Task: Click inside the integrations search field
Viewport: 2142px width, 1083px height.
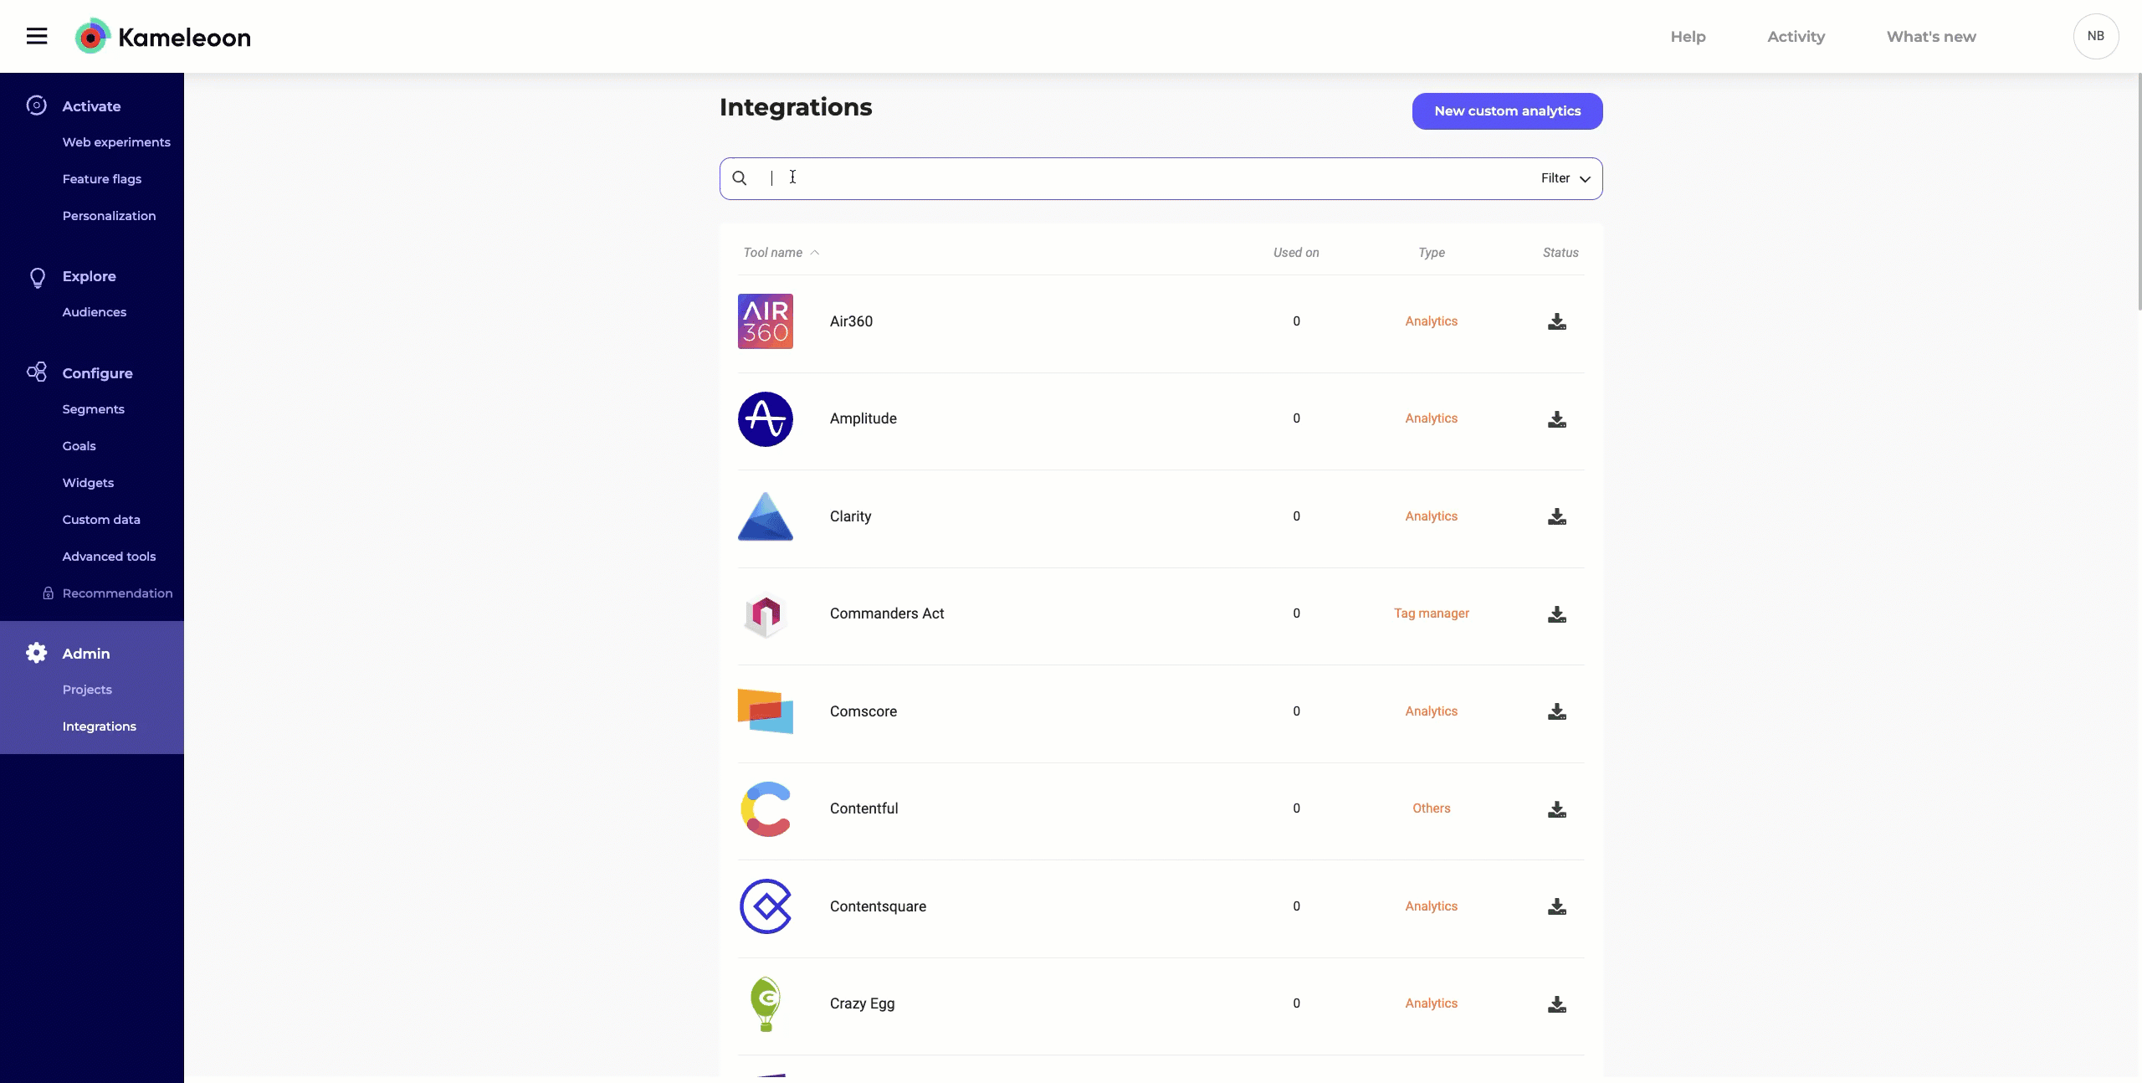Action: (1004, 178)
